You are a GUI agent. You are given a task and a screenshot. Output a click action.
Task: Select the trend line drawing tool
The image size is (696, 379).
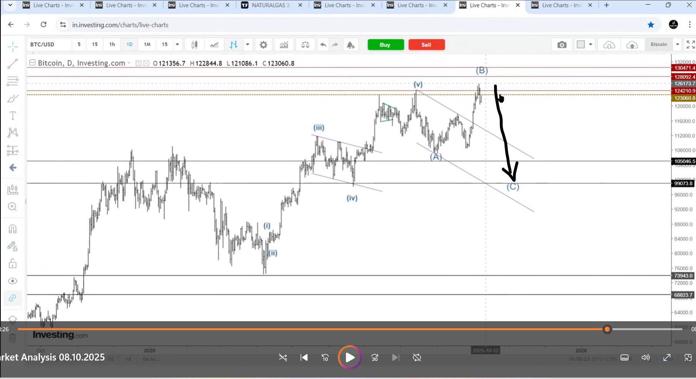(13, 64)
